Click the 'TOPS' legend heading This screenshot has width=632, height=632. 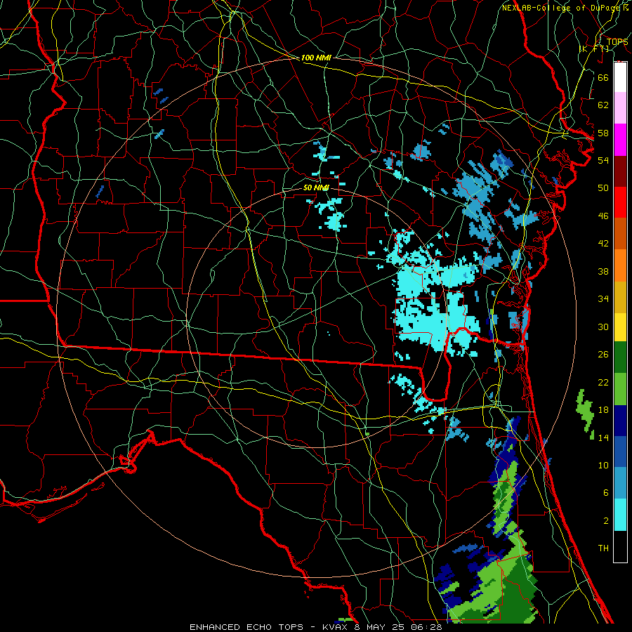(x=617, y=42)
